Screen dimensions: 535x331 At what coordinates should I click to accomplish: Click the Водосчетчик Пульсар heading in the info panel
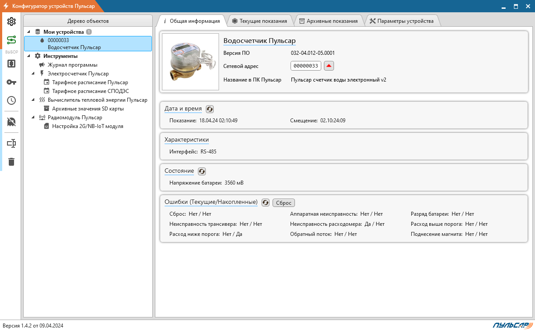pos(260,41)
